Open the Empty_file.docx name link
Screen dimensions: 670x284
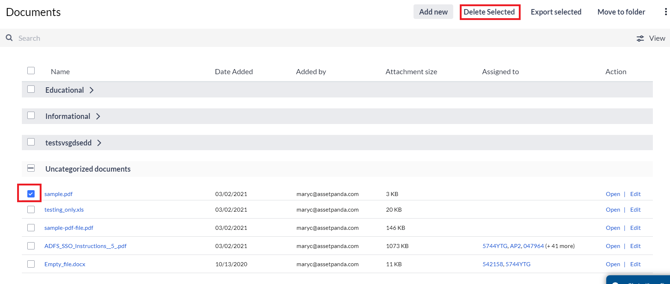pyautogui.click(x=65, y=264)
